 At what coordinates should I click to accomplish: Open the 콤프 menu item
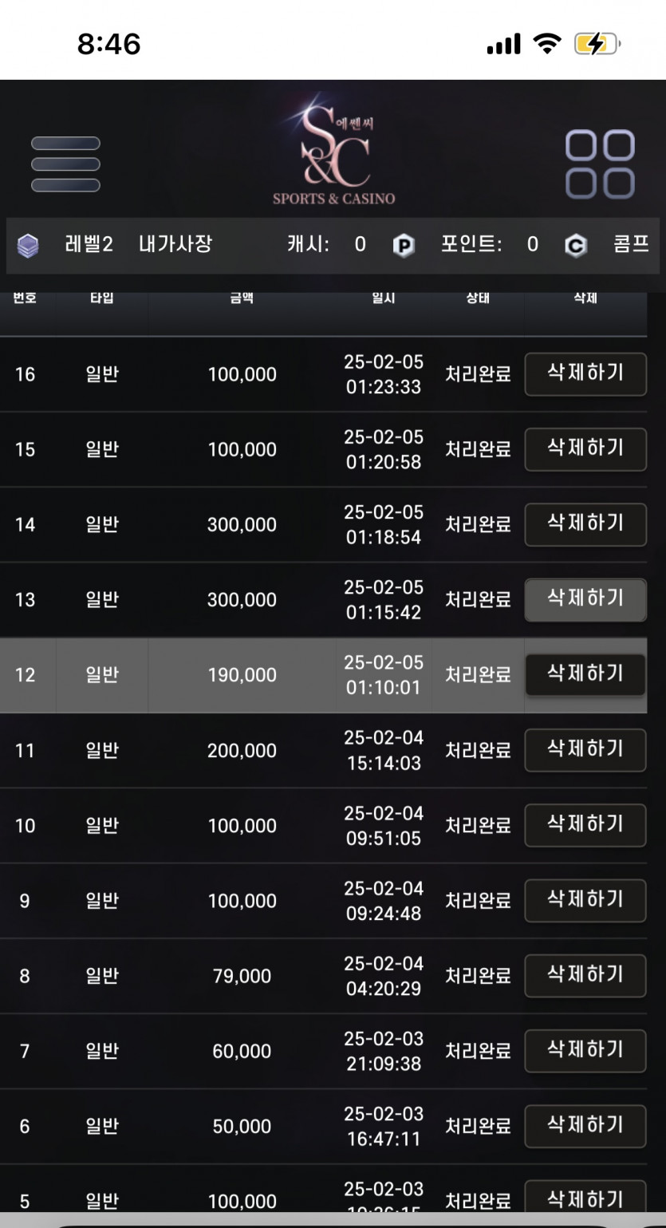click(x=631, y=244)
